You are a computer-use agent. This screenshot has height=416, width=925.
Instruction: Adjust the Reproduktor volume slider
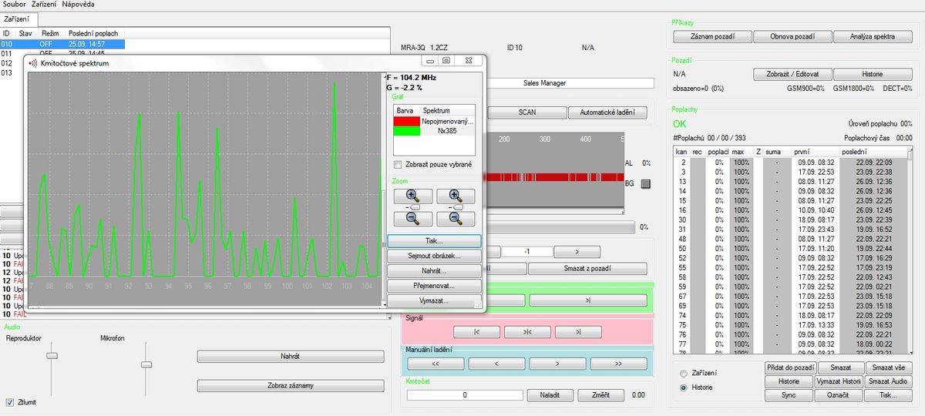pyautogui.click(x=52, y=355)
